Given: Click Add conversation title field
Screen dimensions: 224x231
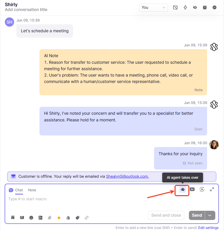Looking at the screenshot, I should tap(26, 10).
